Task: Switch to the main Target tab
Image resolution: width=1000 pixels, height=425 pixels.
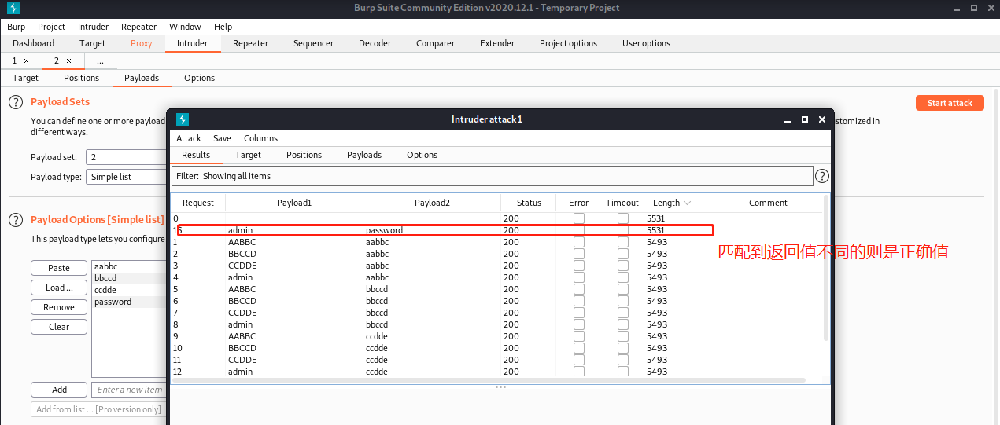Action: click(92, 43)
